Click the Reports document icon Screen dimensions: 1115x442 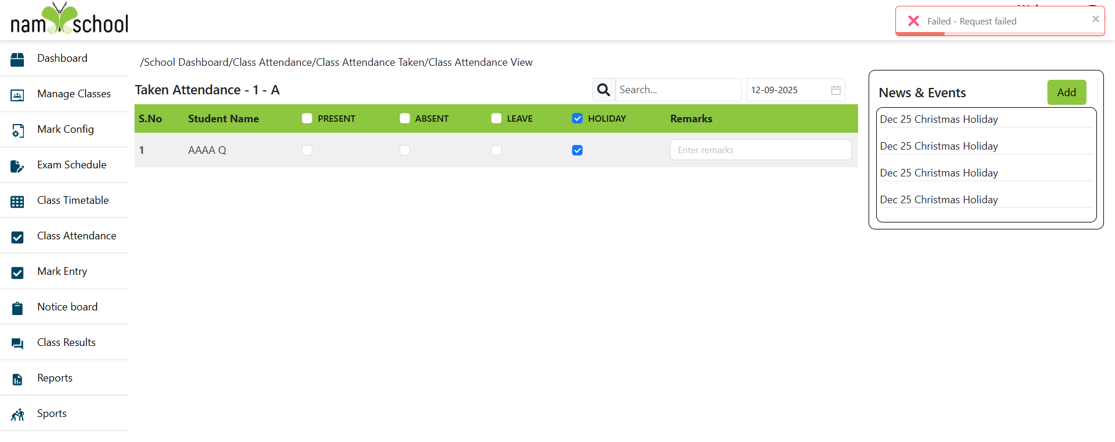click(x=17, y=379)
